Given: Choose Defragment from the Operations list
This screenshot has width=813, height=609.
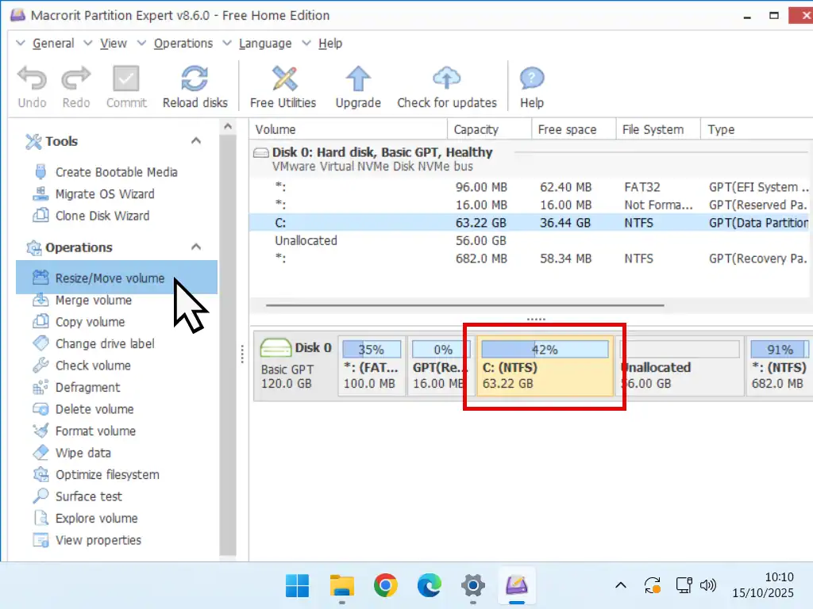Looking at the screenshot, I should pyautogui.click(x=87, y=388).
